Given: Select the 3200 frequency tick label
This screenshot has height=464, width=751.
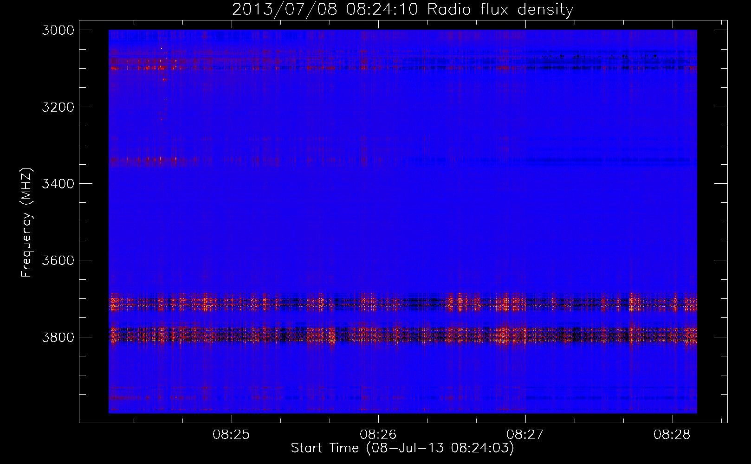Looking at the screenshot, I should pyautogui.click(x=58, y=107).
